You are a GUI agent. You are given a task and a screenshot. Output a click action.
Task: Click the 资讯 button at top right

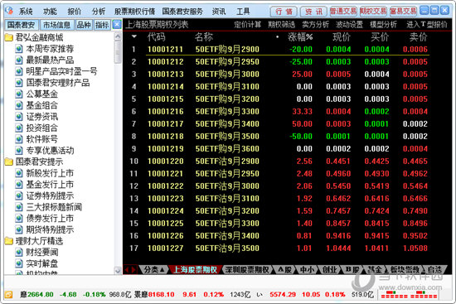313,12
